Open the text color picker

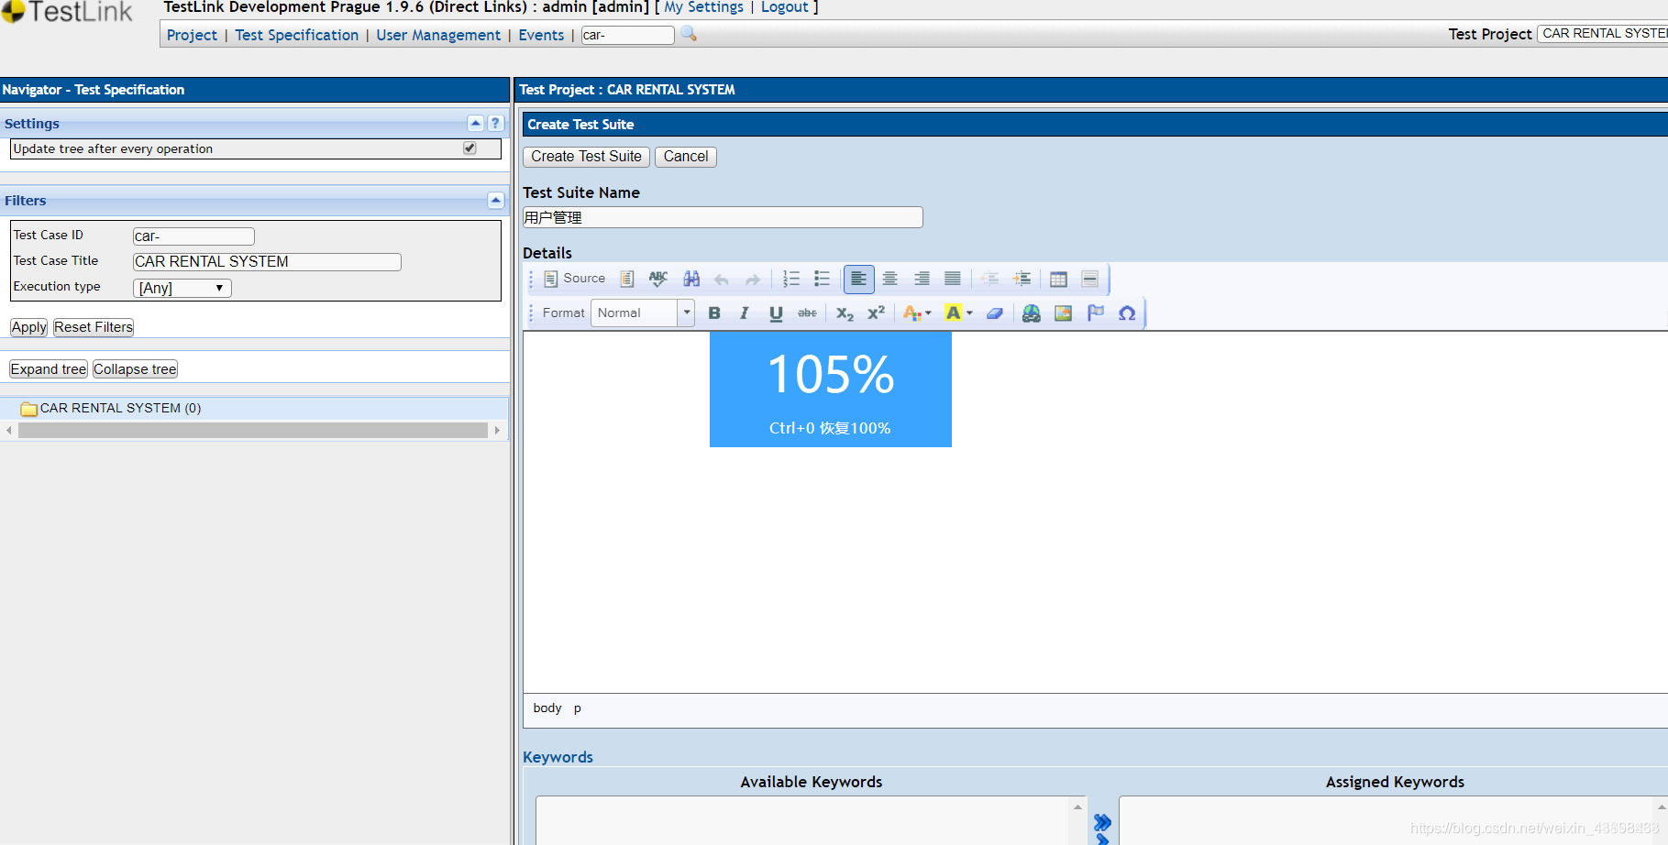(x=917, y=313)
